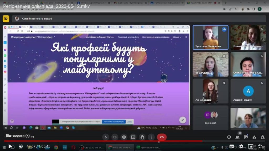Open host controls lock icon

point(263,137)
